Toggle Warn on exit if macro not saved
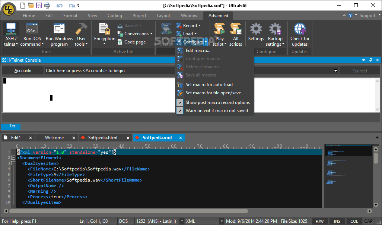The height and width of the screenshot is (225, 382). (214, 111)
